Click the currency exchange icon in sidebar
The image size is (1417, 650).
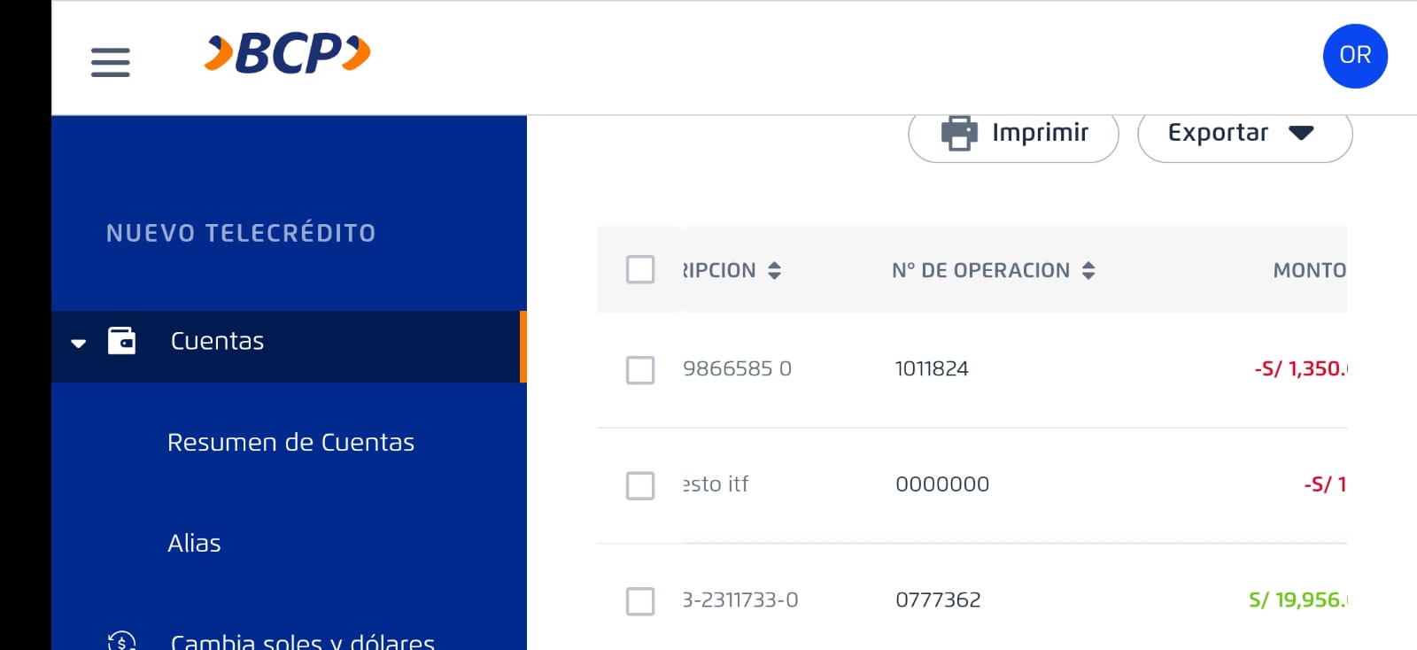(121, 641)
